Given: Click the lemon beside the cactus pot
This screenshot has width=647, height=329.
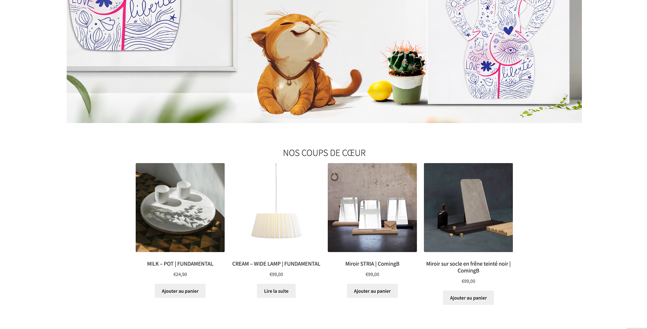Looking at the screenshot, I should pos(380,91).
